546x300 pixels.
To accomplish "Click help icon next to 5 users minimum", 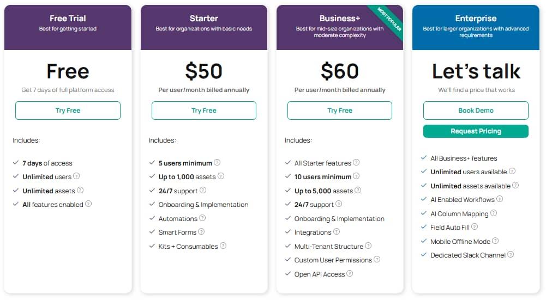I will (x=217, y=162).
